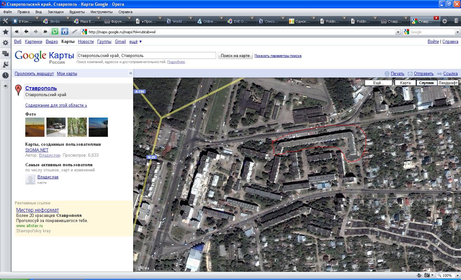Click the Проложить маршрут link
Viewport: 461px width, 280px height.
[34, 74]
